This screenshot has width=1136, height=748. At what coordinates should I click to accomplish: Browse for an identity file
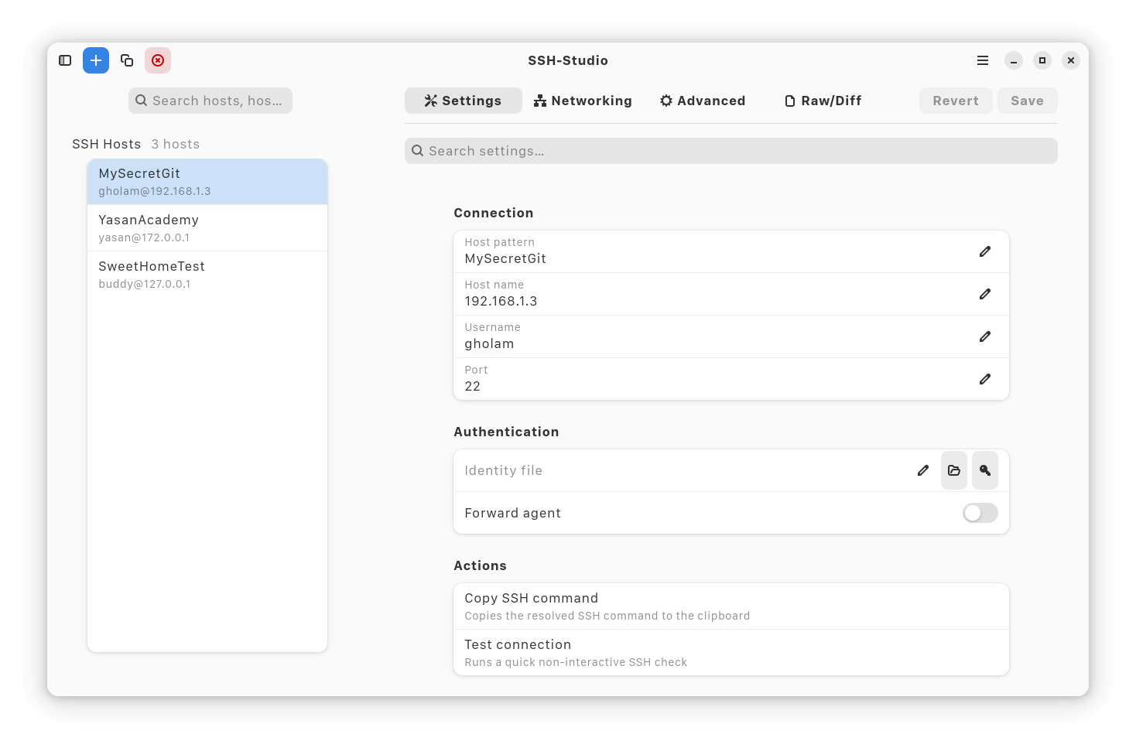[x=954, y=470]
